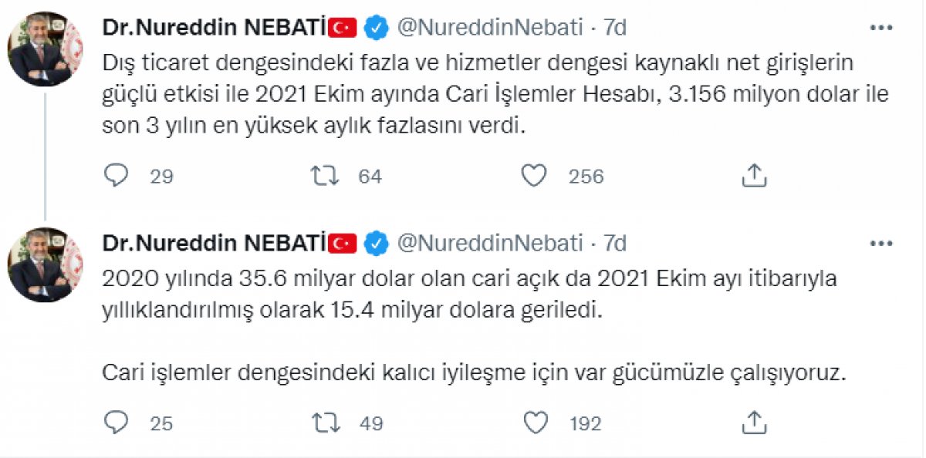Viewport: 926px width, 458px height.
Task: Click @NureddinNebati handle in first tweet
Action: tap(489, 28)
